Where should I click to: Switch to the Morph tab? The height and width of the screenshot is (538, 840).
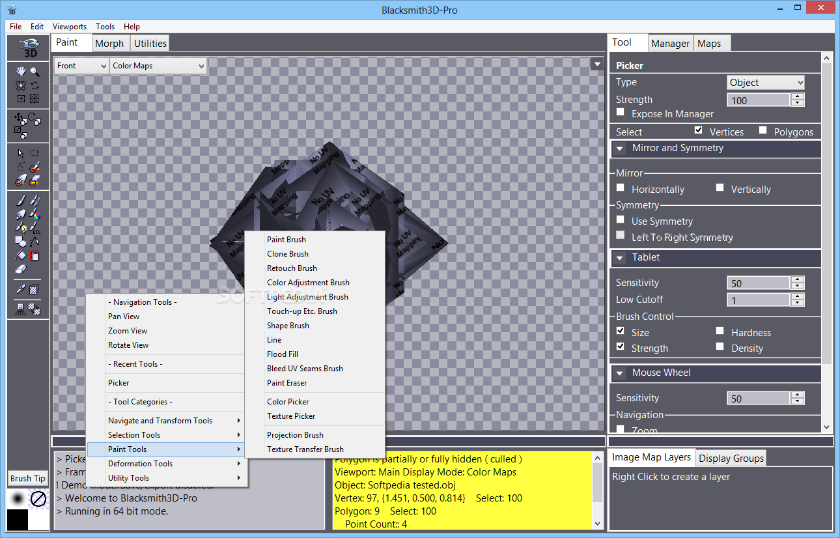pos(109,44)
